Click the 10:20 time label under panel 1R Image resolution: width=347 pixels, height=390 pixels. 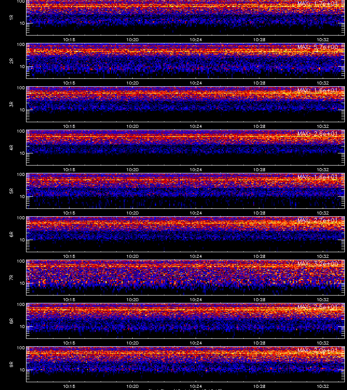point(132,39)
